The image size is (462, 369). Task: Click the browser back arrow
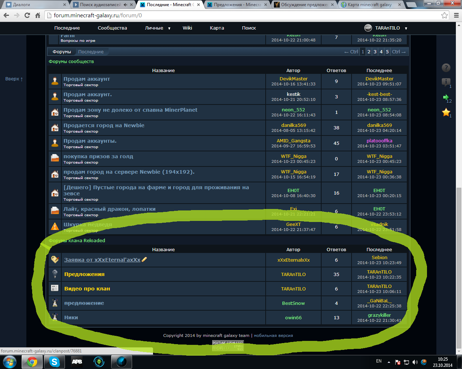point(6,15)
